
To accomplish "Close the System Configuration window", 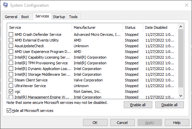I will pos(187,5).
